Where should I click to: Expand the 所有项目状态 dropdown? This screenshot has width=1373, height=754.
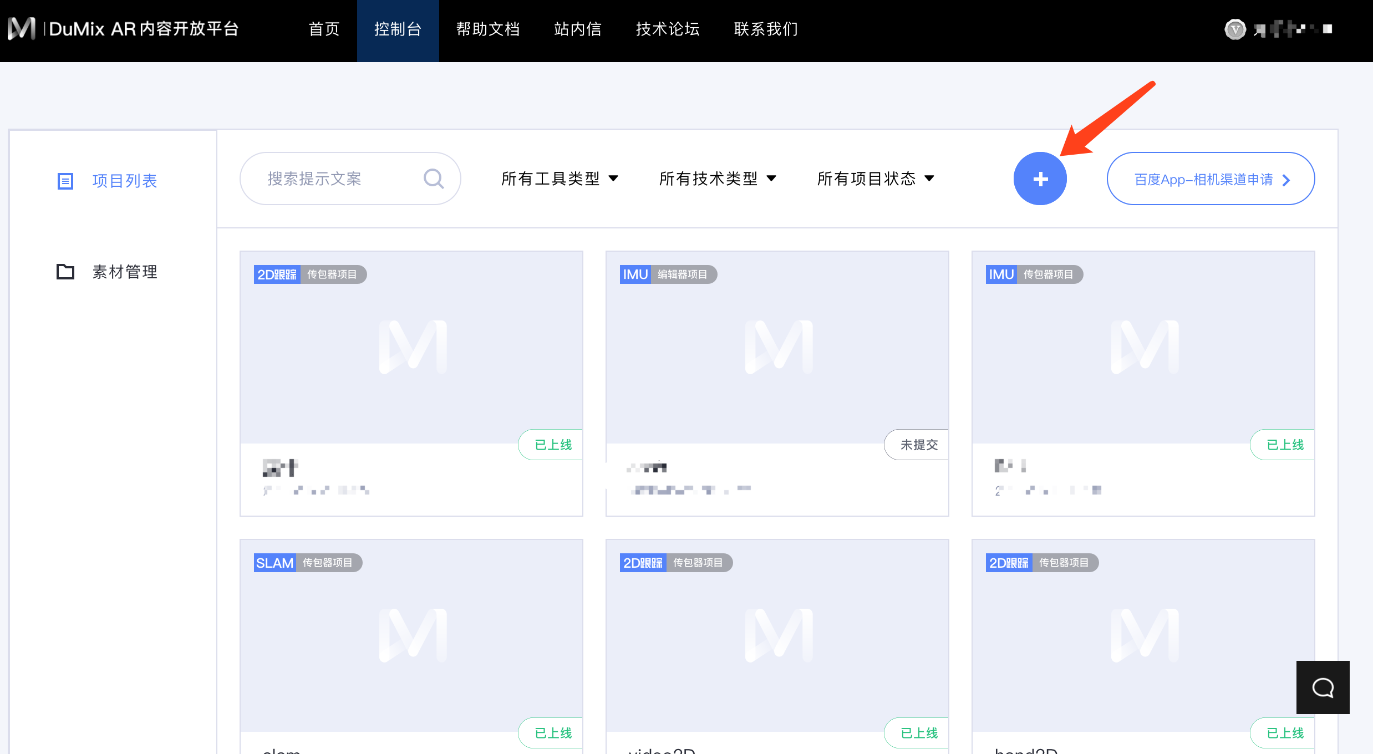(875, 179)
